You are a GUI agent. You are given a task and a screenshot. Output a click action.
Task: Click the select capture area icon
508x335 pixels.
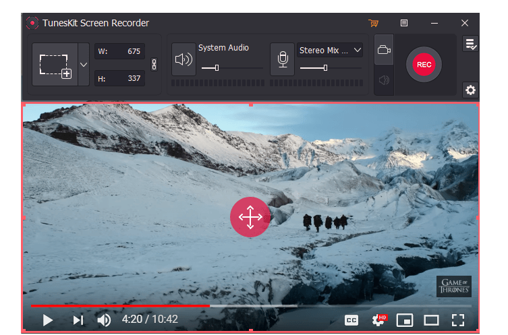pos(55,65)
